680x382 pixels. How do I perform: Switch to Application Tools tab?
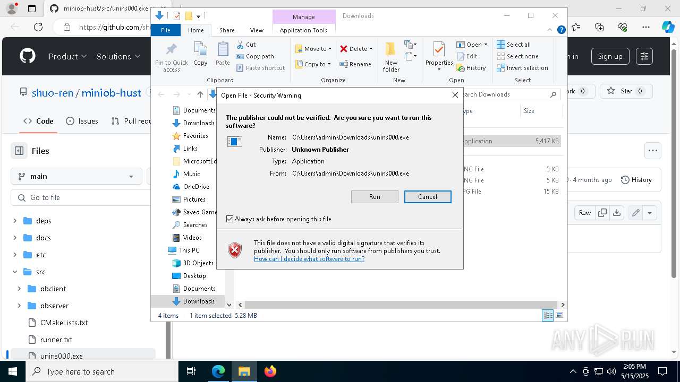[303, 30]
